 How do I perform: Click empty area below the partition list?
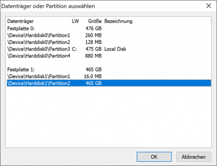point(109,117)
